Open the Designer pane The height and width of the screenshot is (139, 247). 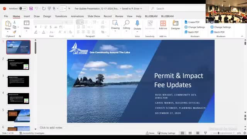tap(175, 25)
